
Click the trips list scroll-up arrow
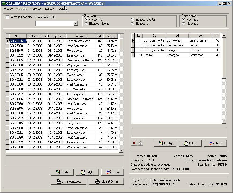121,36
